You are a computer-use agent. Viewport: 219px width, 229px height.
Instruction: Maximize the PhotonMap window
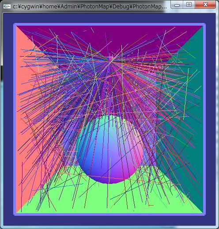(x=189, y=4)
